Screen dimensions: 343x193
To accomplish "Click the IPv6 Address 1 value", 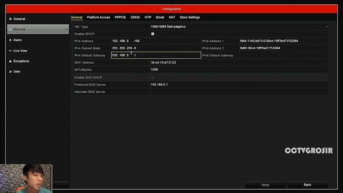I will click(x=269, y=41).
